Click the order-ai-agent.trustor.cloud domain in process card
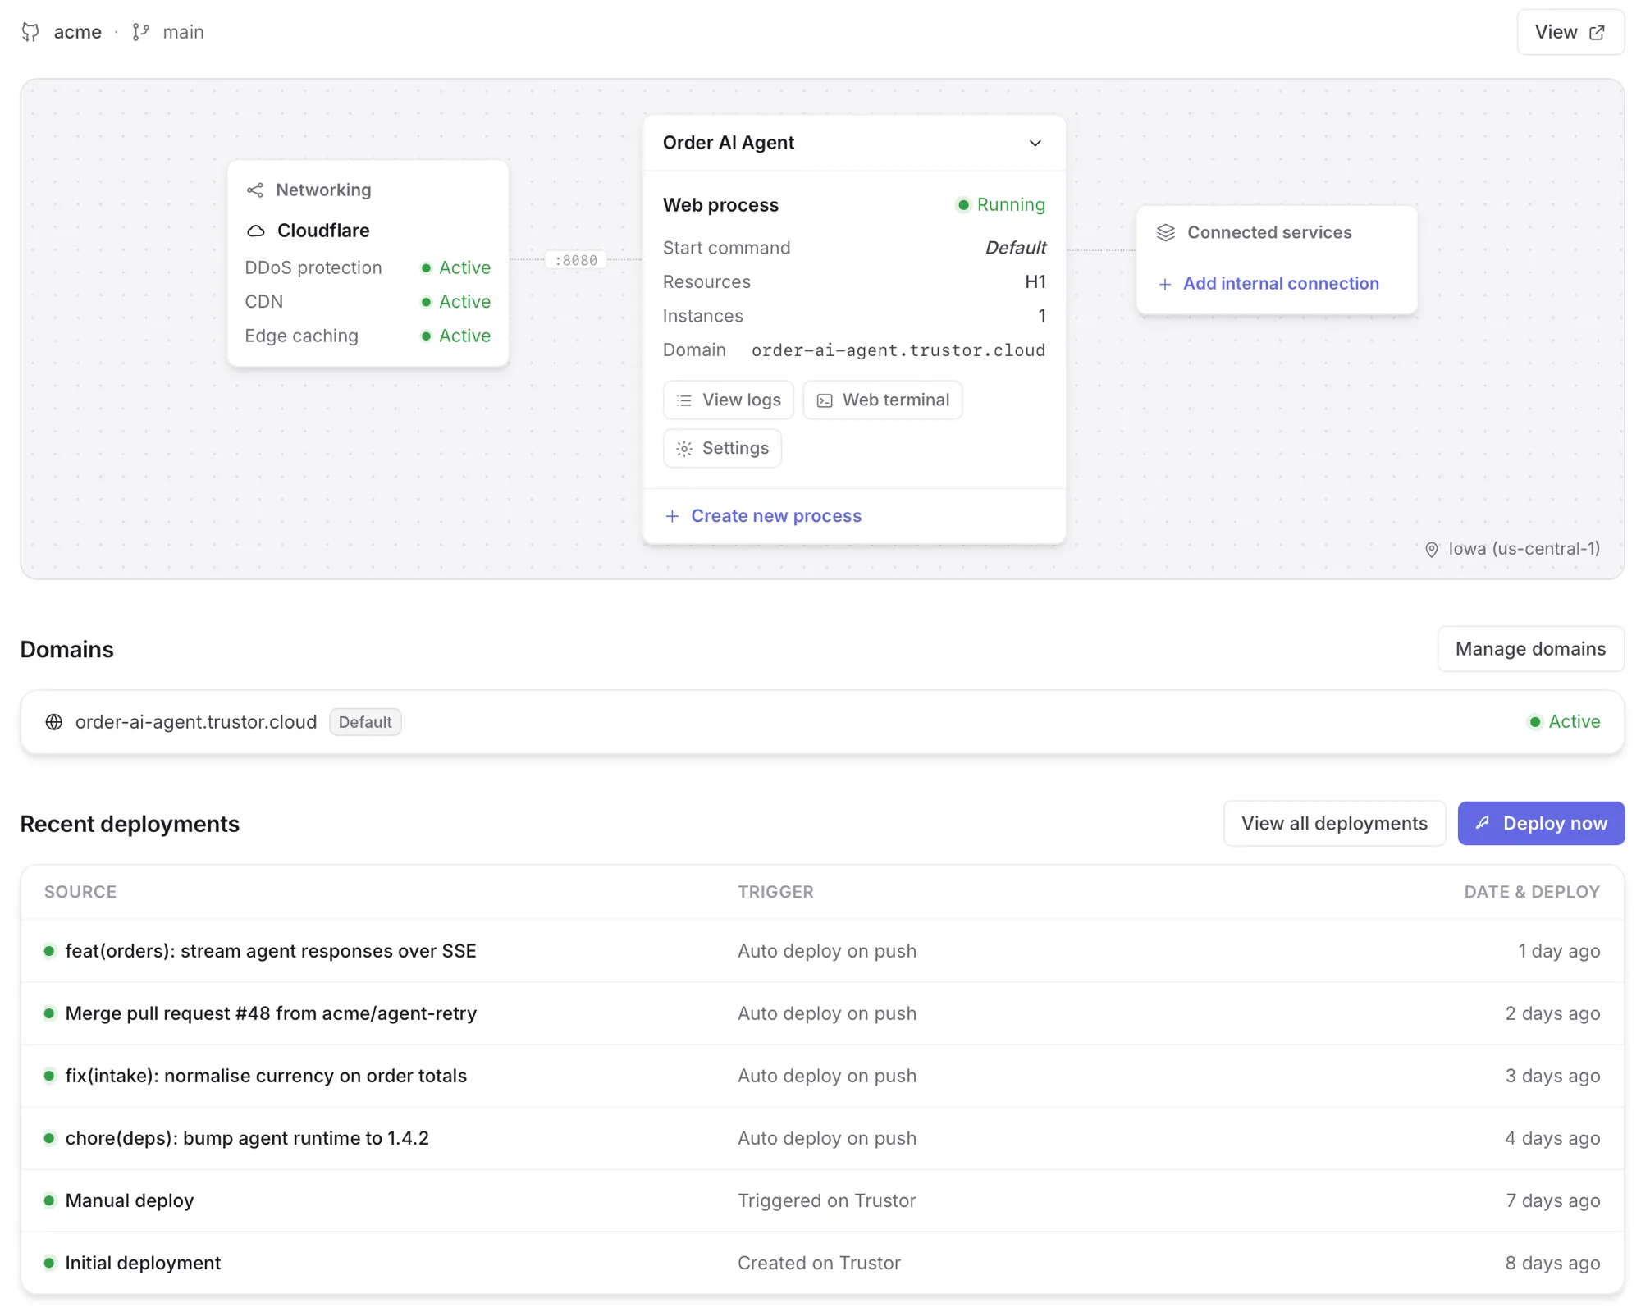Image resolution: width=1641 pixels, height=1312 pixels. pos(898,350)
